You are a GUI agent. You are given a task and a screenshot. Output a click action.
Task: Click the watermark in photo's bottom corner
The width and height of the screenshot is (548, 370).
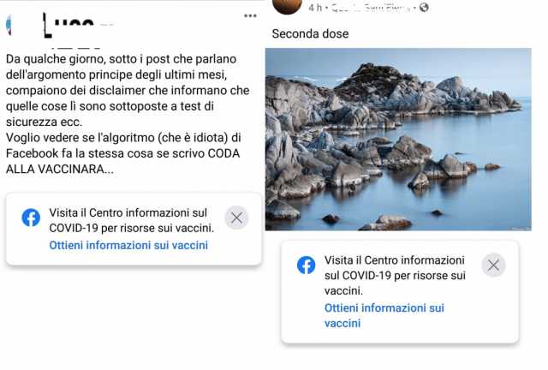coord(521,229)
